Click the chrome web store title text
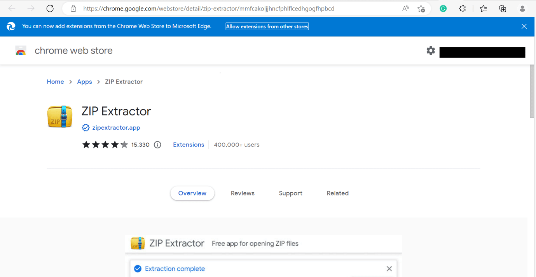 (73, 51)
